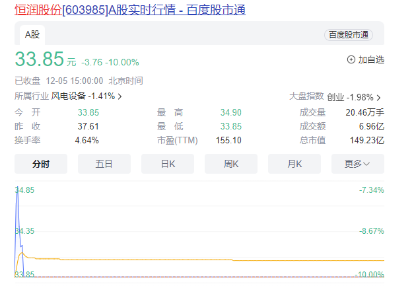Open the 更多 dropdown

[358, 164]
